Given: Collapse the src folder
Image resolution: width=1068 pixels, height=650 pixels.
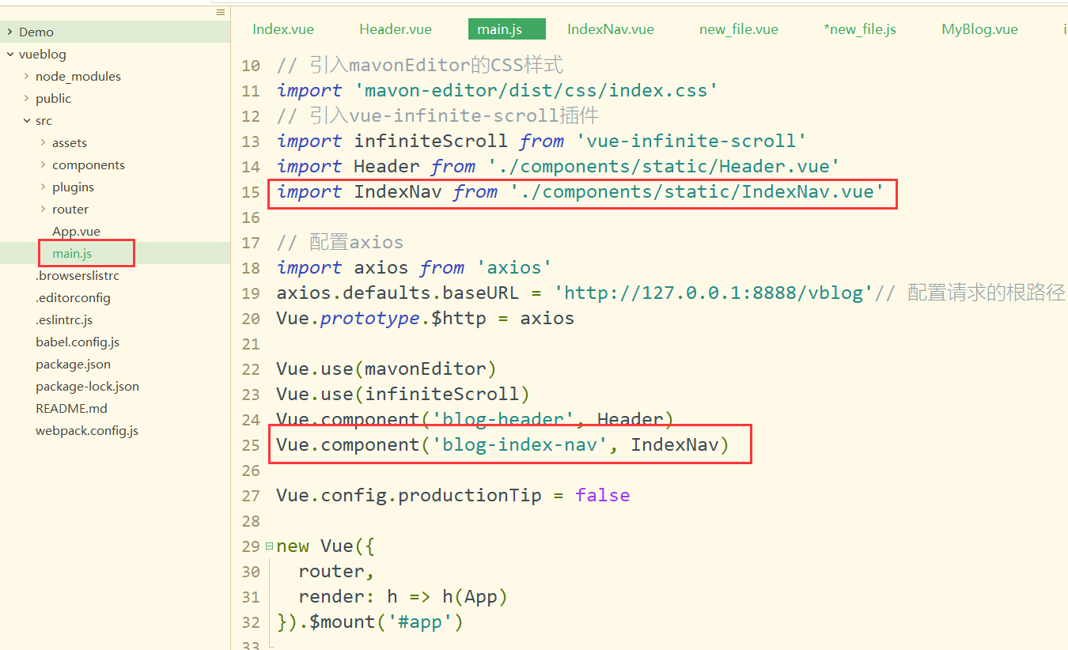Looking at the screenshot, I should click(26, 121).
